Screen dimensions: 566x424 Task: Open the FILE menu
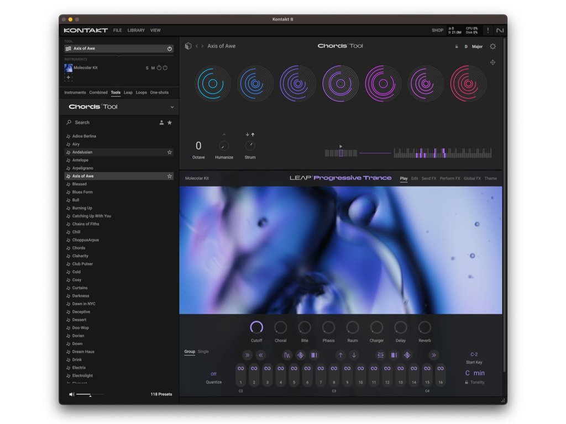click(x=117, y=30)
